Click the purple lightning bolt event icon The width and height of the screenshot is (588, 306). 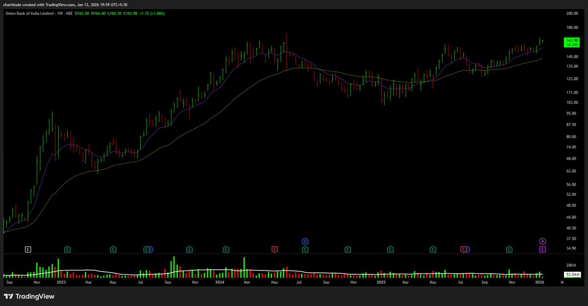(542, 241)
